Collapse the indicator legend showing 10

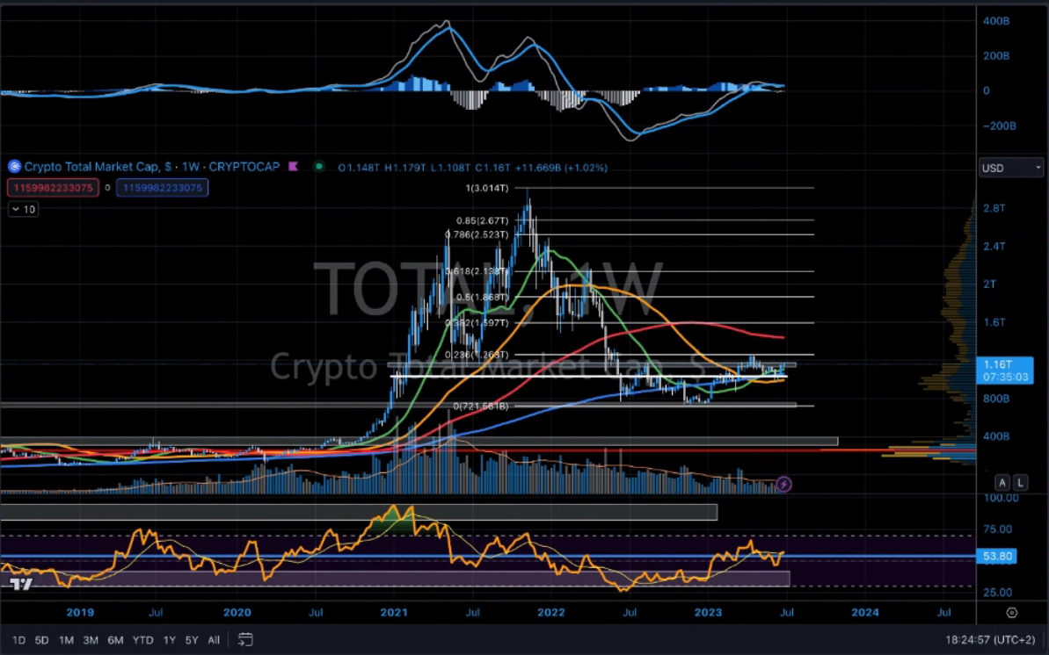(x=24, y=209)
